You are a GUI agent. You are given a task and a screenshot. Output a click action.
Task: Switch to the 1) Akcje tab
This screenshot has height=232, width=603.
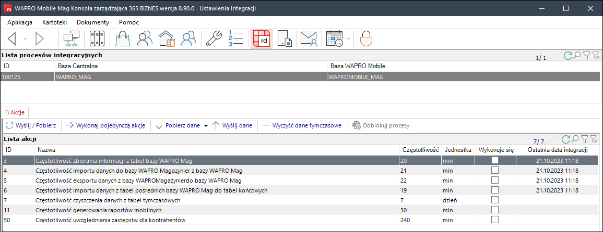tap(15, 112)
